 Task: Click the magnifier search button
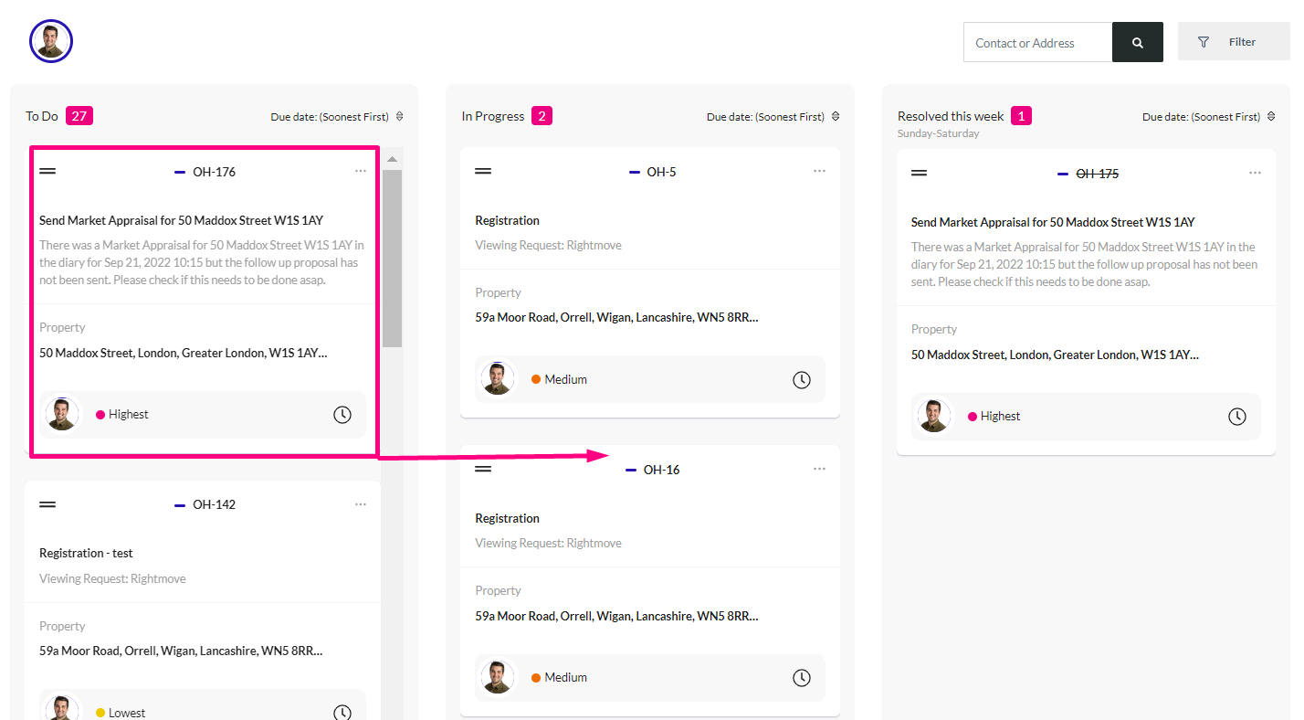1137,42
